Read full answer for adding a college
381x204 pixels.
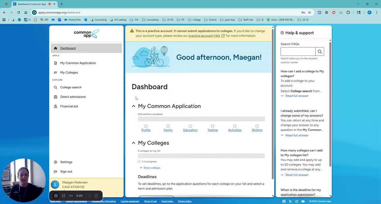[295, 96]
